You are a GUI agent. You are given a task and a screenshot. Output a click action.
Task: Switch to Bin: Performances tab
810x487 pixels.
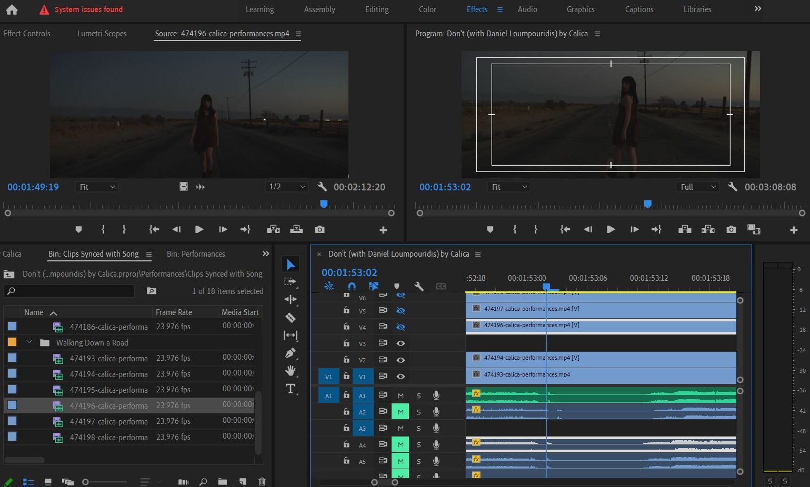tap(196, 254)
